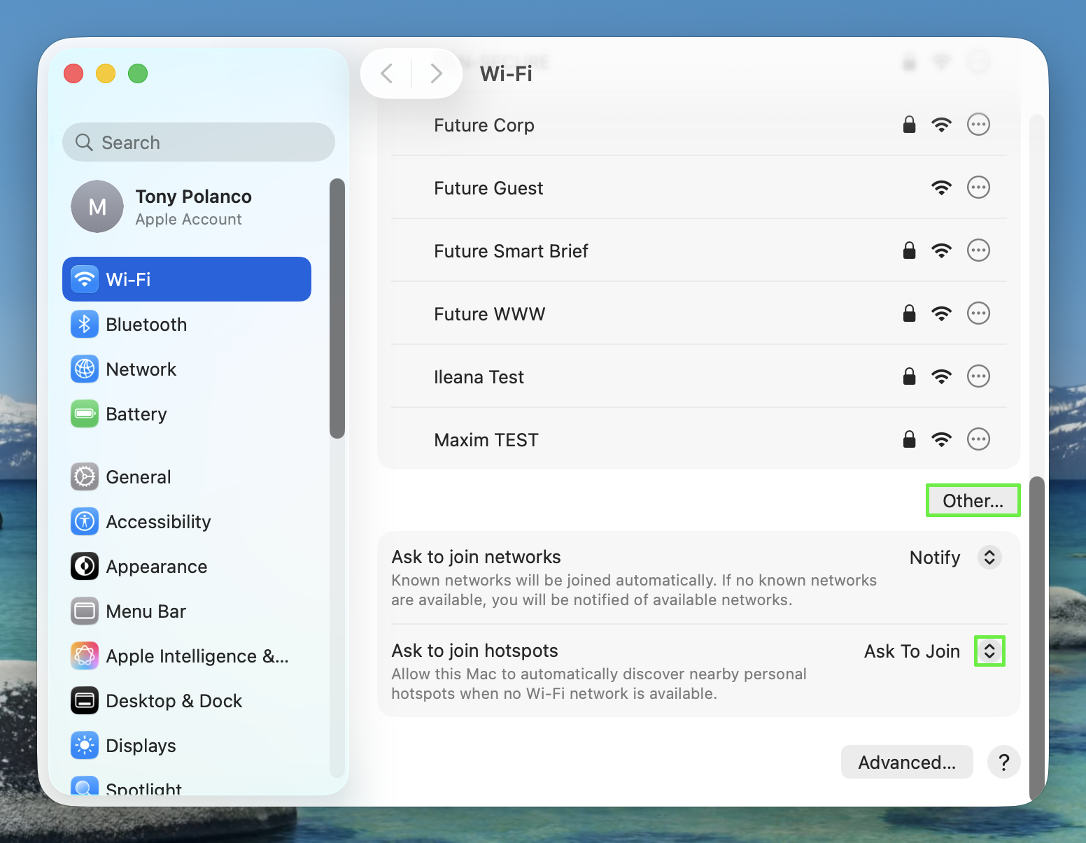The width and height of the screenshot is (1086, 843).
Task: Open Tony Polanco's Apple Account
Action: click(x=193, y=206)
